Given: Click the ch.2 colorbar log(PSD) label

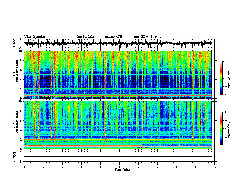Looking at the screenshot, I should 229,130.
